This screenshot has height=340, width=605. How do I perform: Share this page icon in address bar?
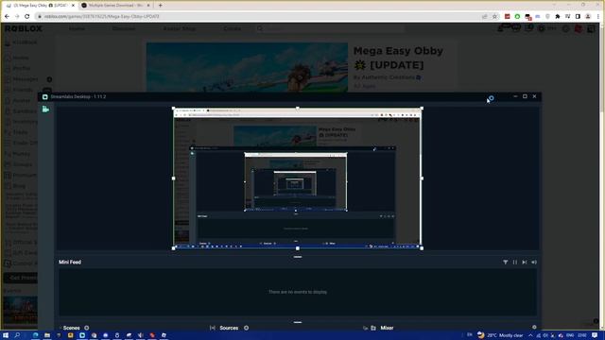(485, 17)
